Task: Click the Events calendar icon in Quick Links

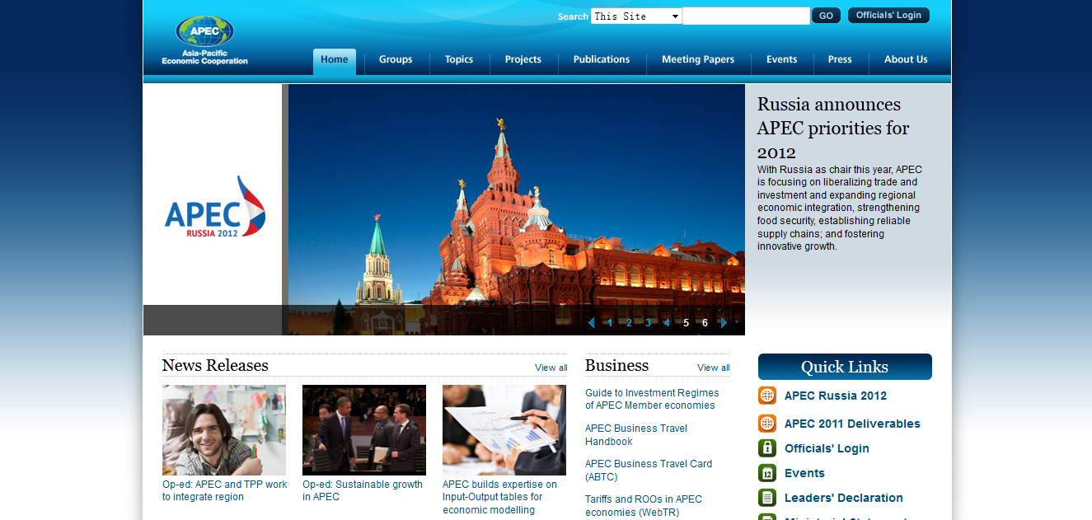Action: coord(767,473)
